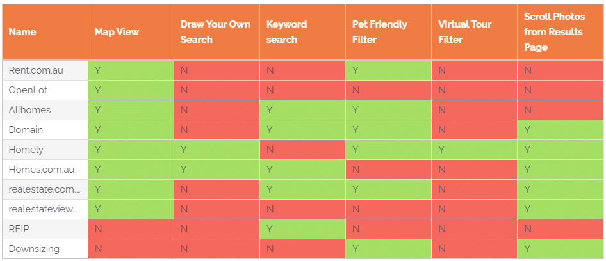Select the Downsizing row name
The height and width of the screenshot is (261, 606).
[x=45, y=249]
